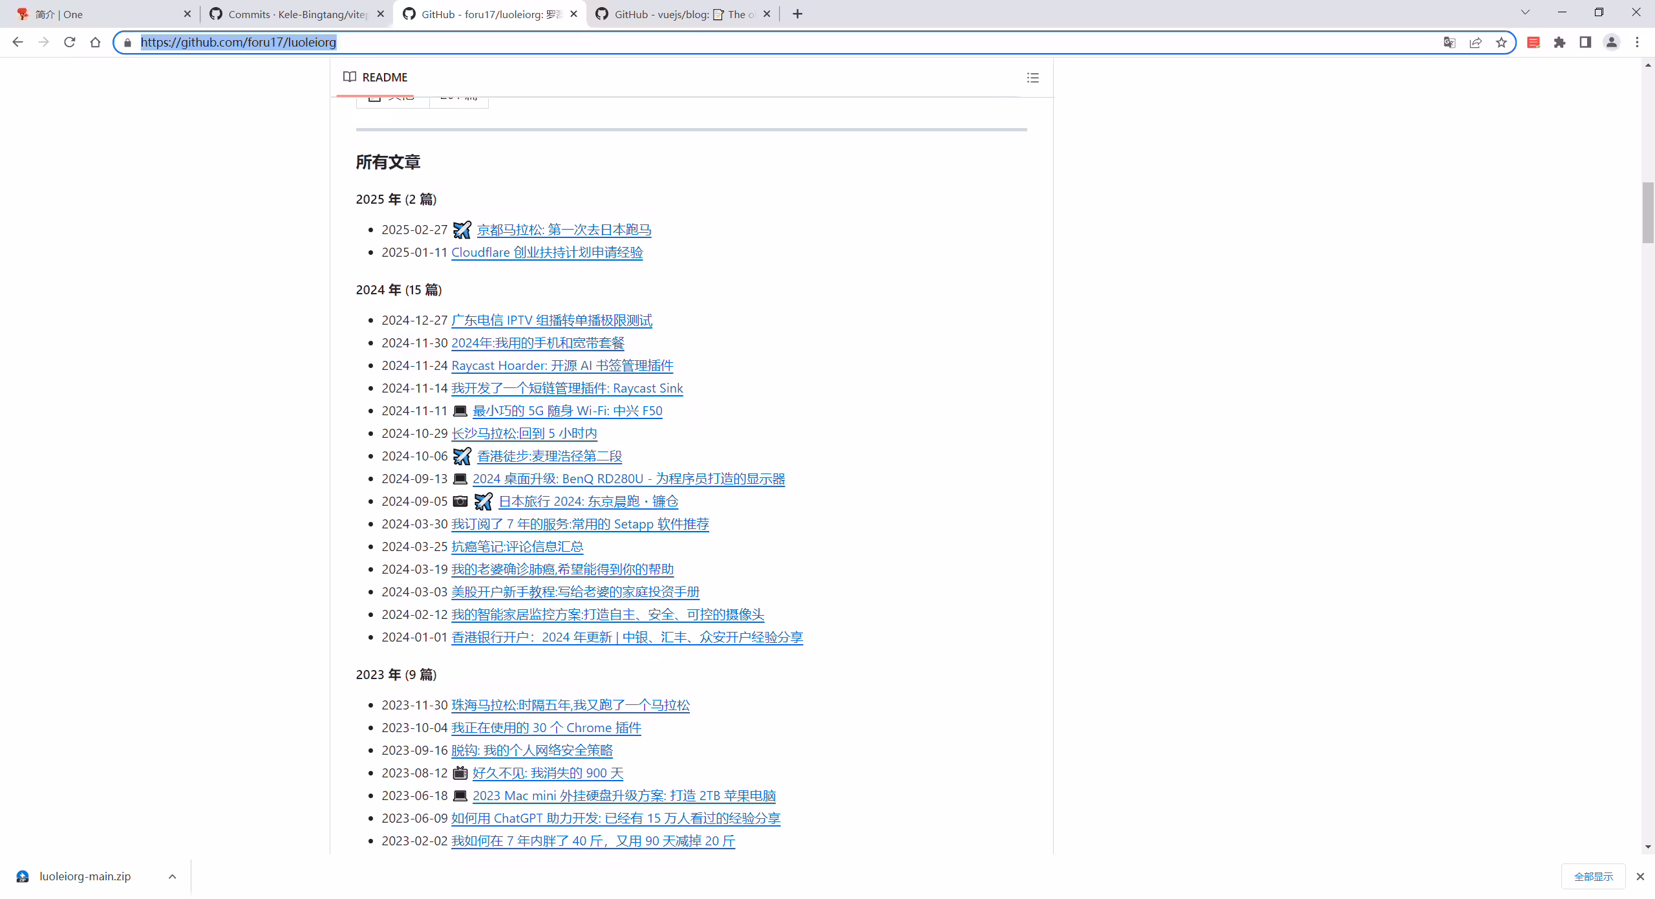Screen dimensions: 1655x899
Task: Open README outline table of contents
Action: tap(1033, 78)
